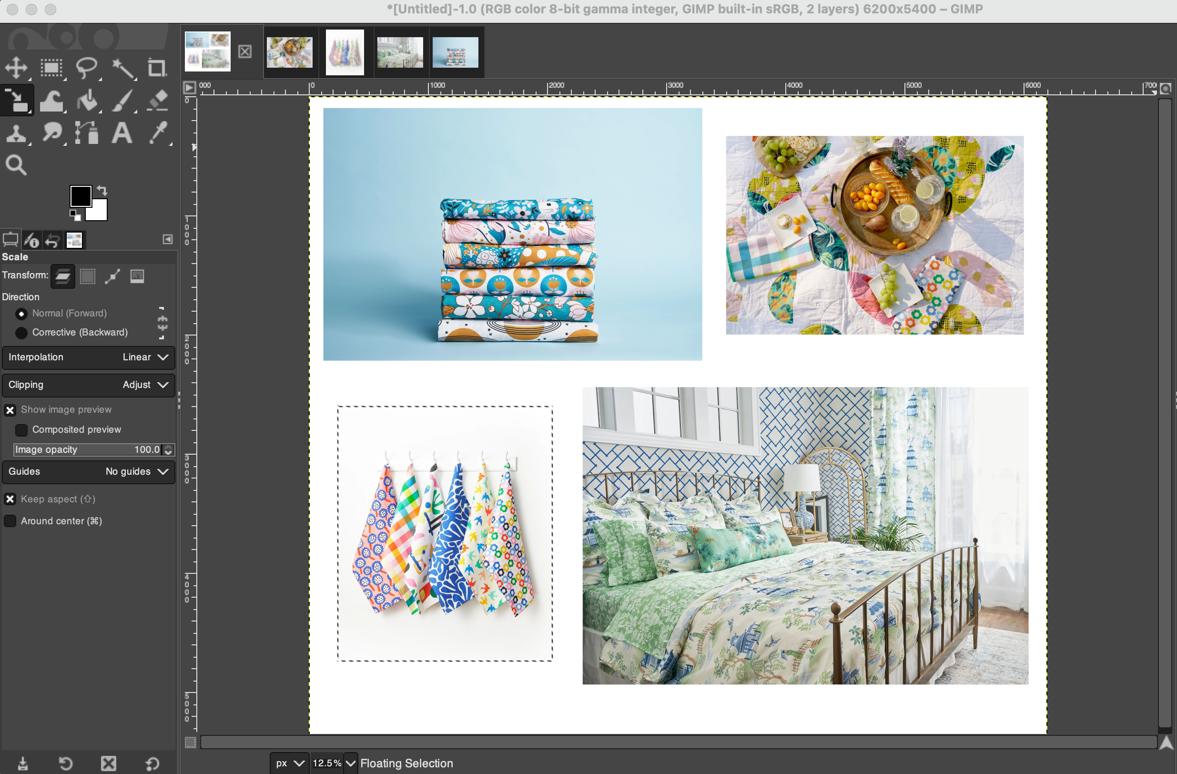The width and height of the screenshot is (1177, 774).
Task: Enable Composited preview checkbox
Action: point(21,430)
